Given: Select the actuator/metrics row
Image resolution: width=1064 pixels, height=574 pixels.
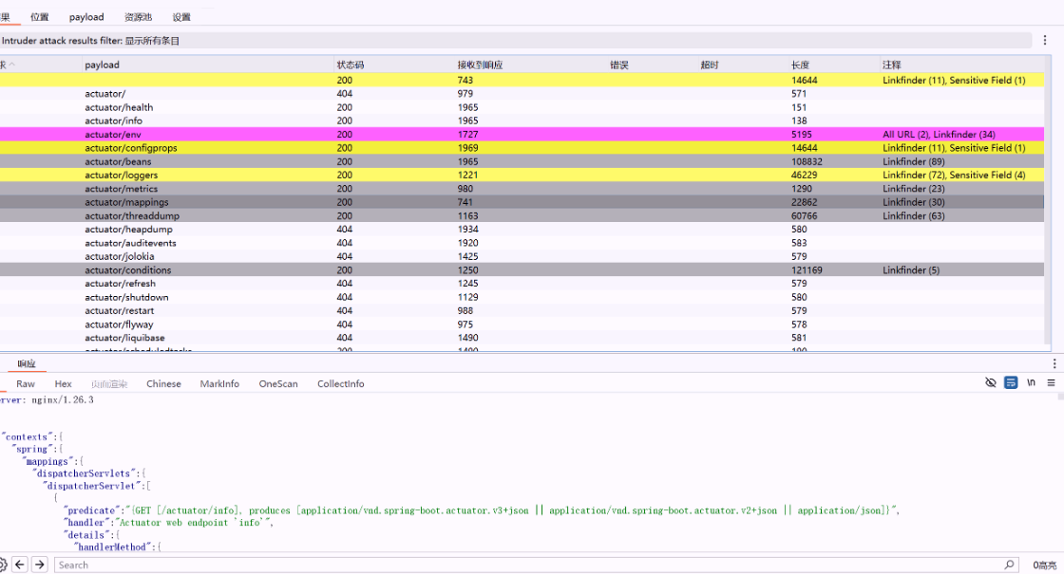Looking at the screenshot, I should (522, 189).
